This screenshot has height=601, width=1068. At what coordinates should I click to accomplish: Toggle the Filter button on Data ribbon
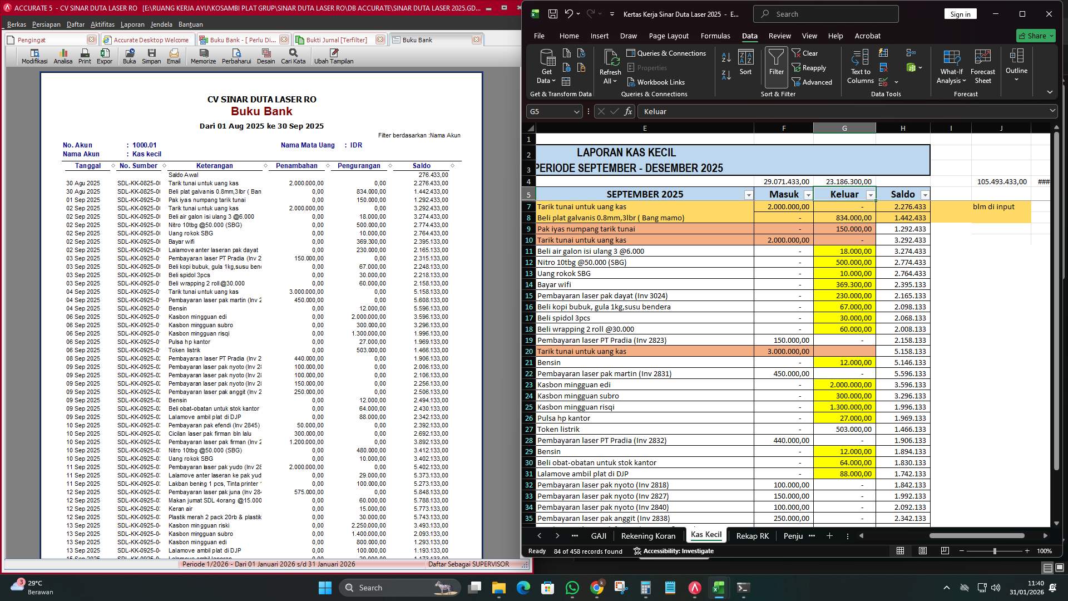pyautogui.click(x=777, y=66)
